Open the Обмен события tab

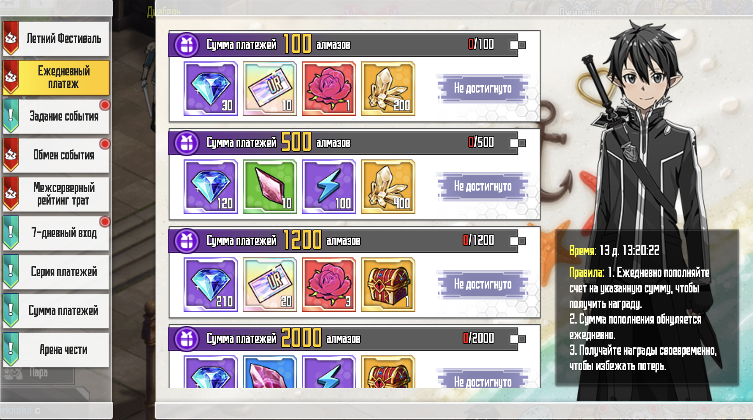pyautogui.click(x=56, y=155)
